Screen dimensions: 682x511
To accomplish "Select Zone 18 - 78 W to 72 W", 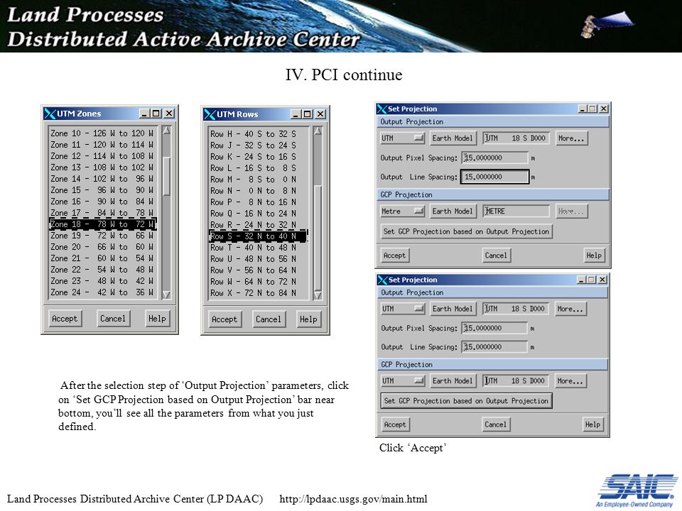I will coord(102,224).
